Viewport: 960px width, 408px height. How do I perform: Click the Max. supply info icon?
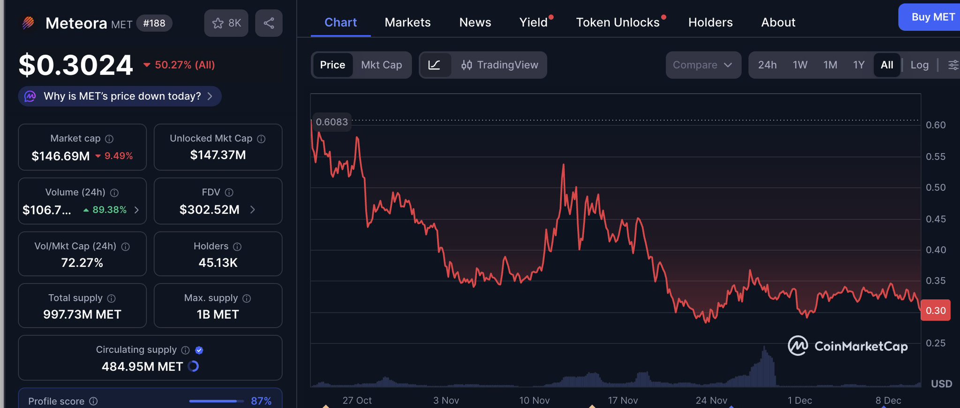[x=247, y=298]
